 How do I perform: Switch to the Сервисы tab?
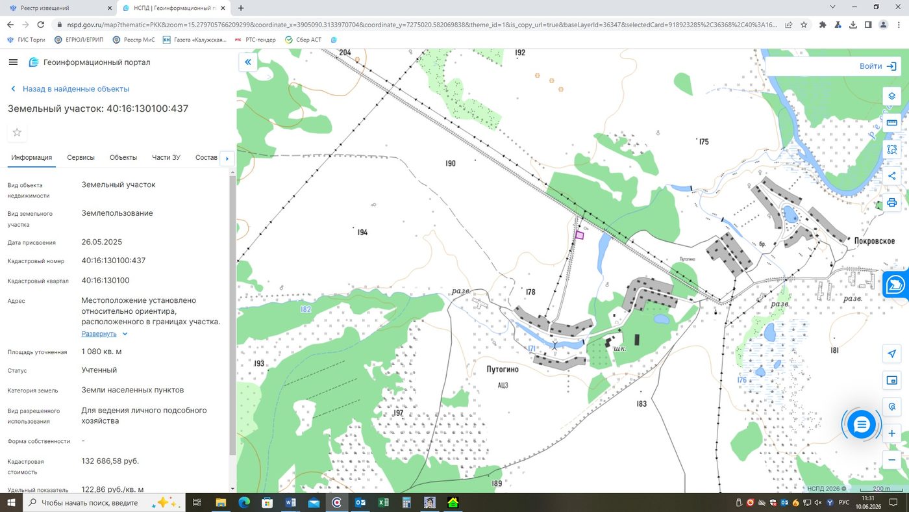click(x=81, y=158)
